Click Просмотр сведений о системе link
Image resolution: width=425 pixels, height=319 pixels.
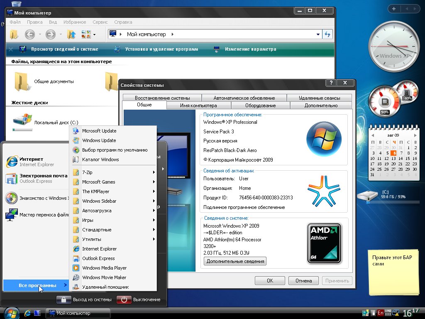point(59,49)
